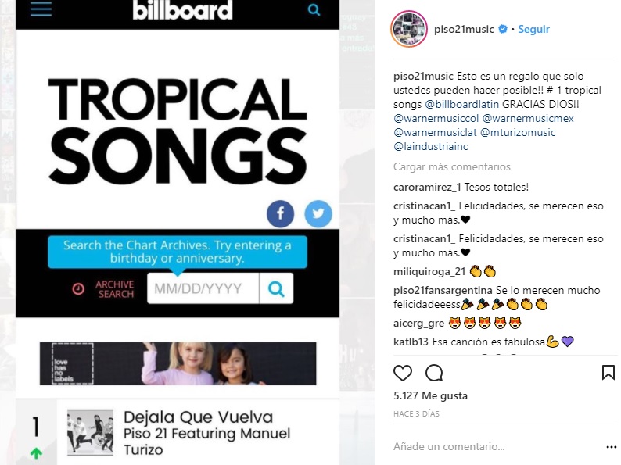
Task: Click the piso21music profile picture
Action: tap(409, 29)
